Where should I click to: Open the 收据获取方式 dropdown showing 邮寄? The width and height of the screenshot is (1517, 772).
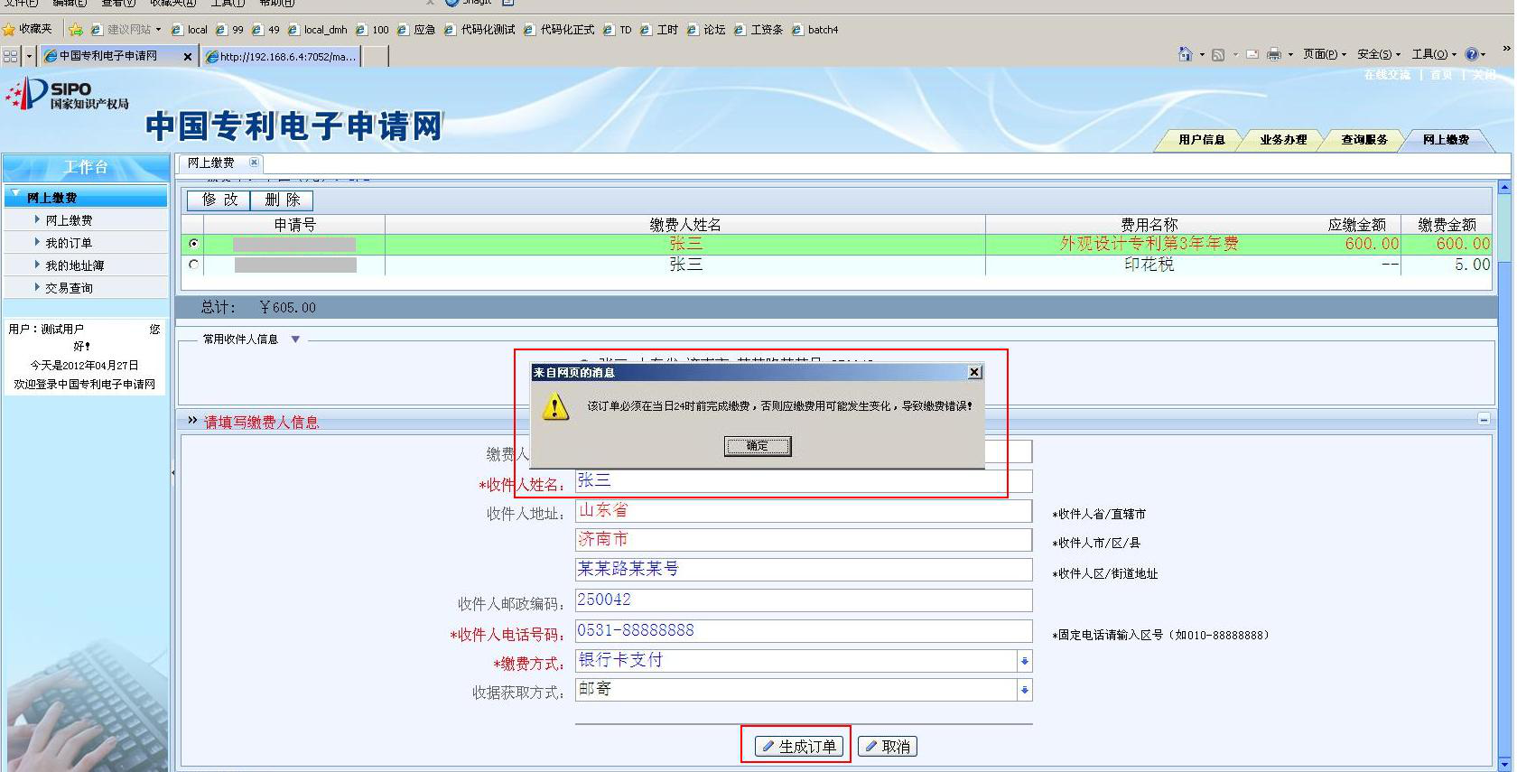click(1024, 690)
